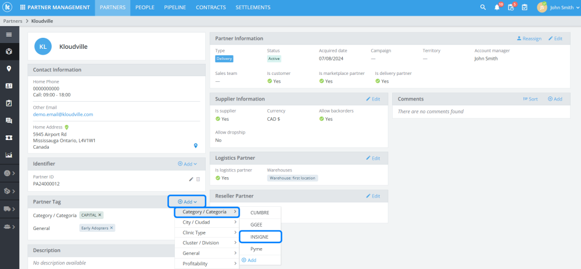The image size is (581, 269).
Task: Open the sidebar hamburger menu
Action: pos(9,34)
